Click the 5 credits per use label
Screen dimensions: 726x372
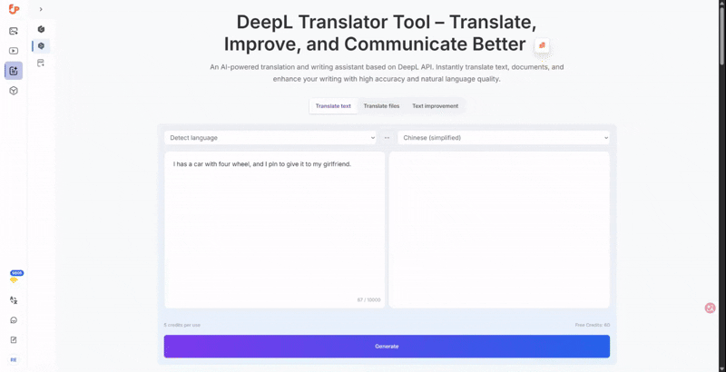[x=182, y=325]
